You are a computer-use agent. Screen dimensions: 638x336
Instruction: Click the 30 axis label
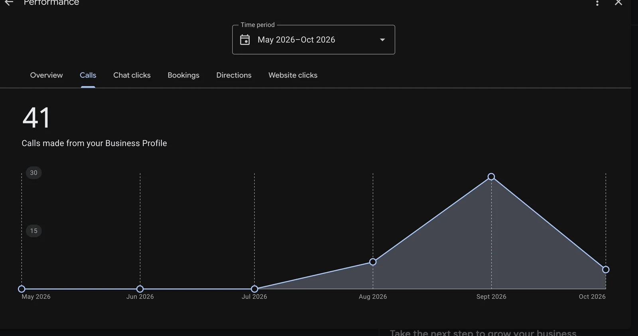[x=34, y=173]
